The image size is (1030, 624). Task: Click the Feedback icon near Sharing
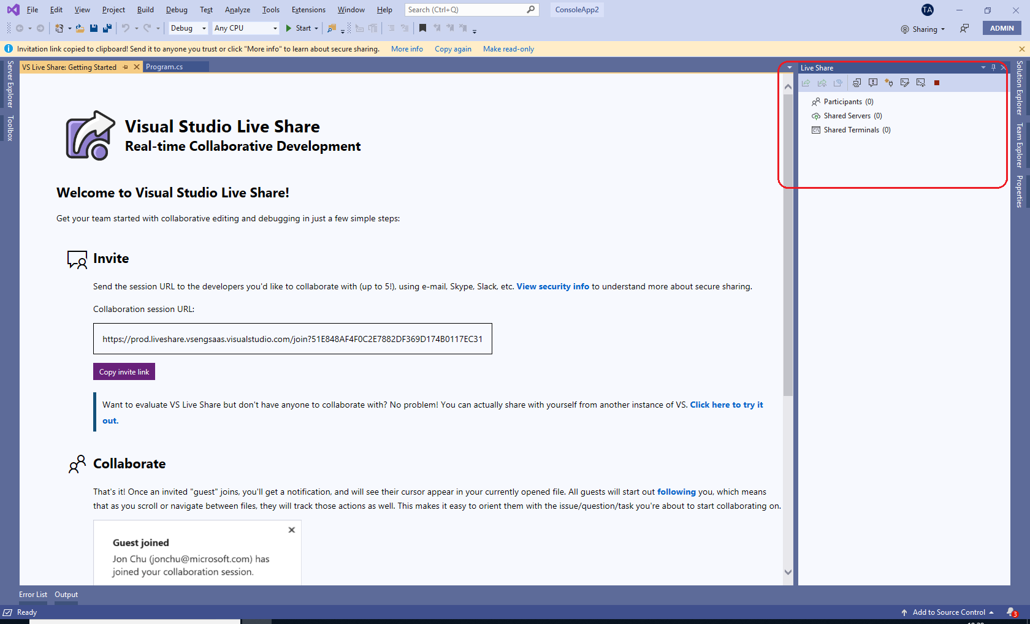coord(964,28)
